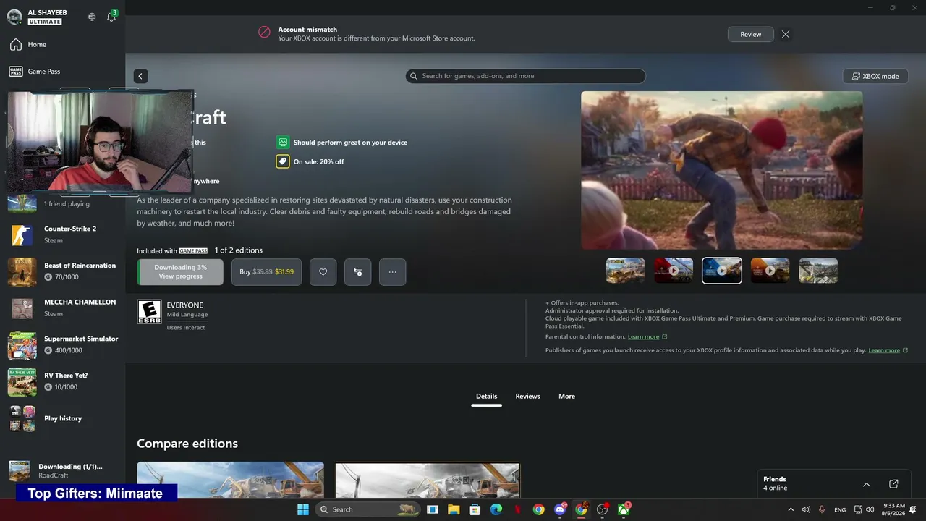Image resolution: width=926 pixels, height=521 pixels.
Task: Select RV There Yet? in the sidebar
Action: tap(63, 381)
